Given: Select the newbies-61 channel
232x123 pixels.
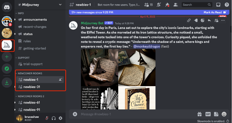Looking at the screenshot, I should pyautogui.click(x=40, y=102).
